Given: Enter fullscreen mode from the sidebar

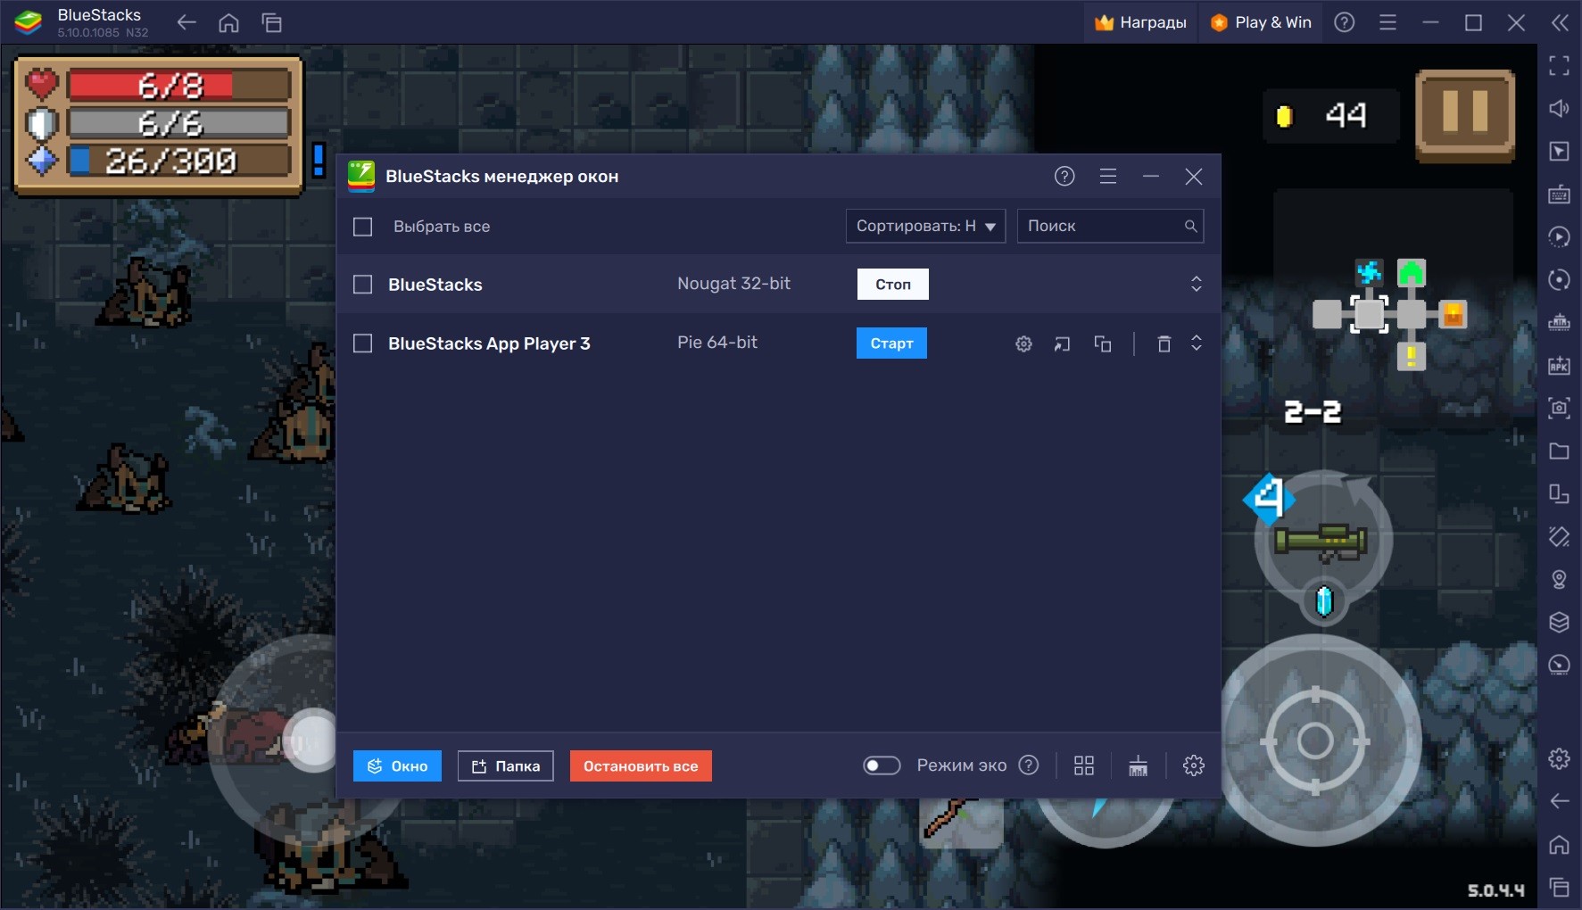Looking at the screenshot, I should 1559,65.
